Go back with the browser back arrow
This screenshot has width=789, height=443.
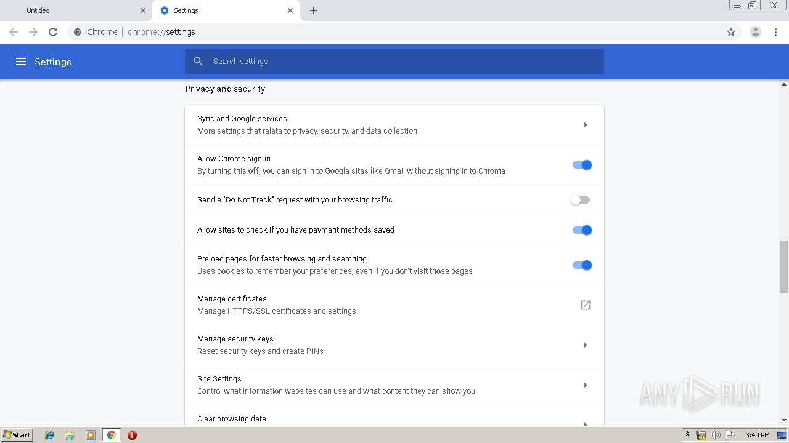[x=14, y=32]
